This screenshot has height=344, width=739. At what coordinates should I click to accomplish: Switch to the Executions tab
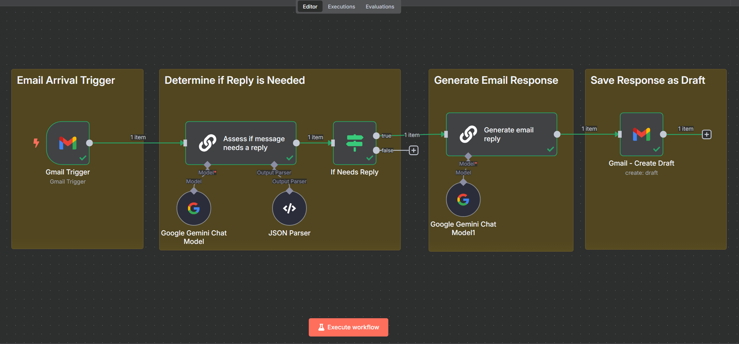pos(341,7)
